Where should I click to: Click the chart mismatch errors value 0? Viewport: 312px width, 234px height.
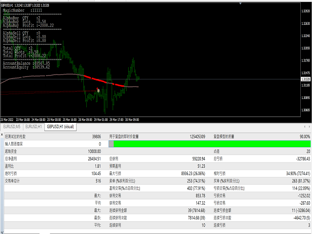pos(99,144)
